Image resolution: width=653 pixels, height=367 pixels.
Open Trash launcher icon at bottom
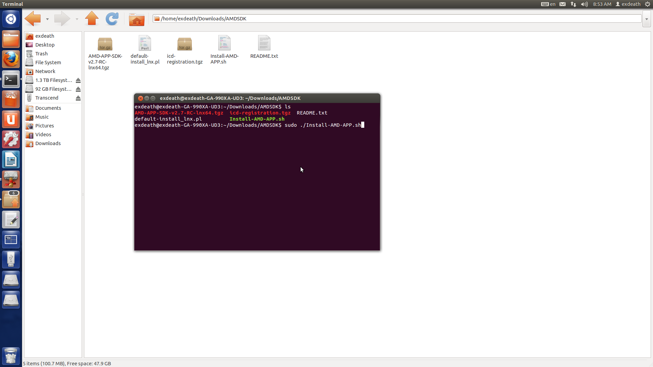11,356
